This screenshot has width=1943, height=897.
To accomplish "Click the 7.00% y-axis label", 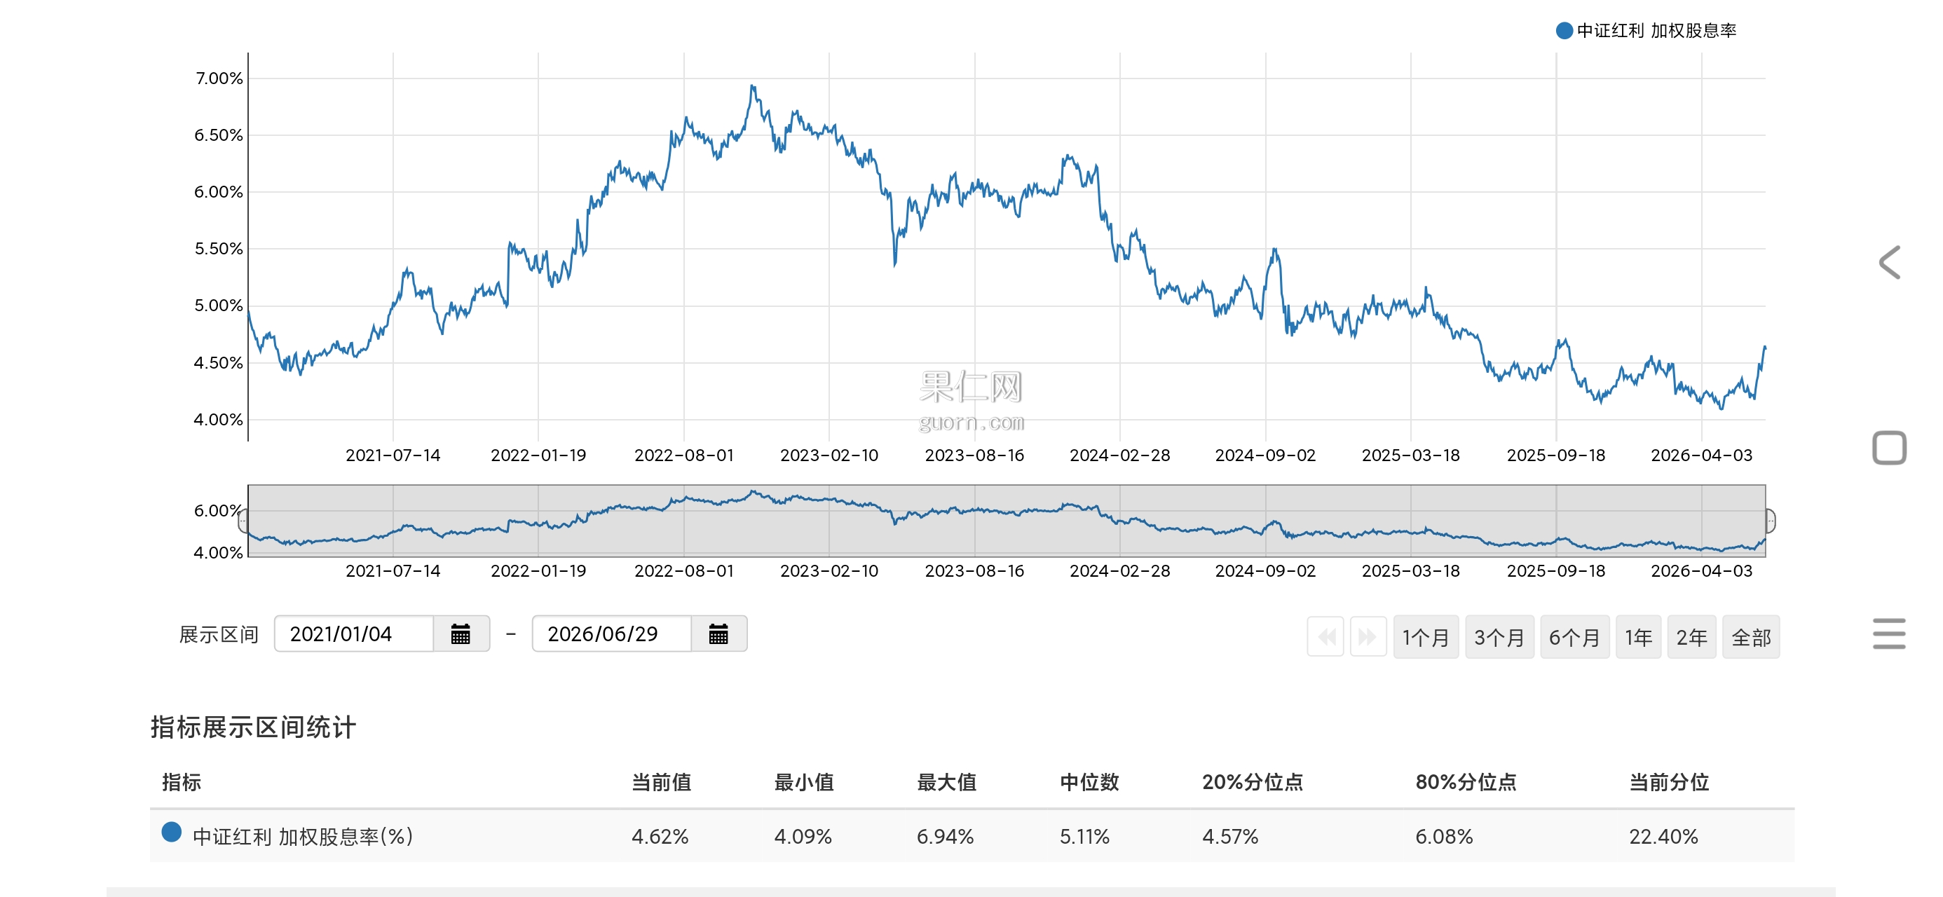I will pos(219,78).
